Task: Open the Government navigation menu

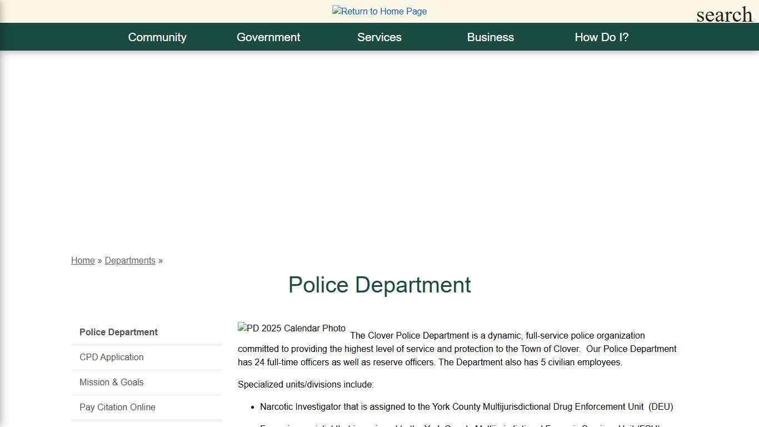Action: pos(268,37)
